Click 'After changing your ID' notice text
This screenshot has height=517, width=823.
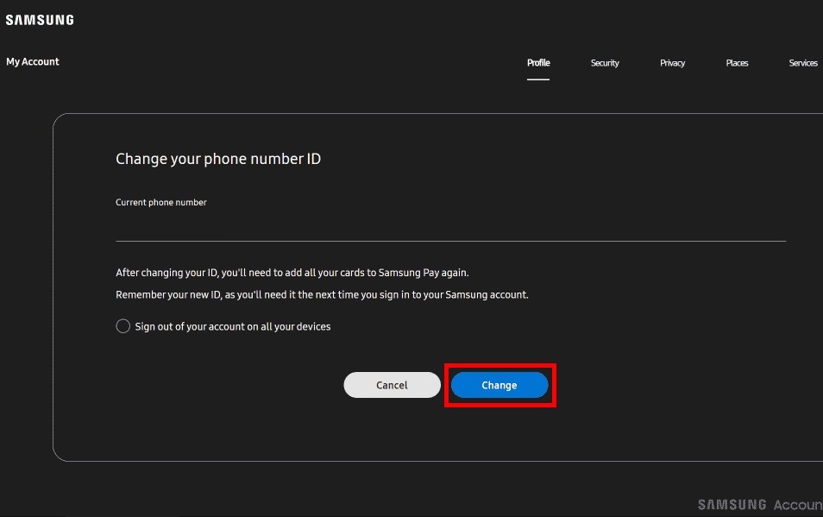click(x=166, y=273)
